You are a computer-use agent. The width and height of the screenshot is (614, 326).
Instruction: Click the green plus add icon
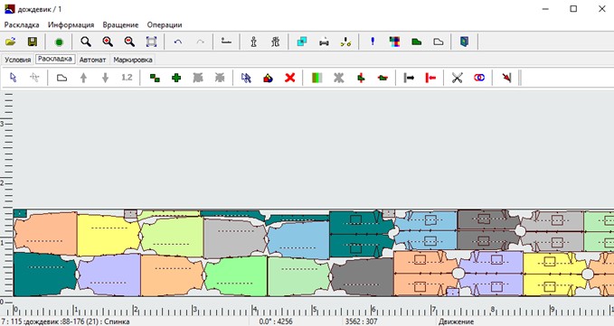click(x=176, y=78)
